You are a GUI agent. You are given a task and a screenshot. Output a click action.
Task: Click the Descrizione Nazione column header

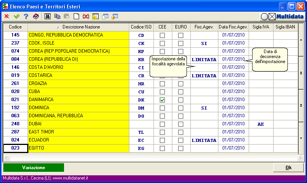tap(79, 27)
